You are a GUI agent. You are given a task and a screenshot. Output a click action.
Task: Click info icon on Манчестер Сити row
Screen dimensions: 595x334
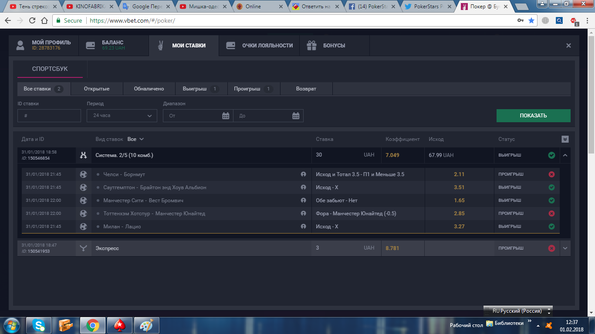304,200
